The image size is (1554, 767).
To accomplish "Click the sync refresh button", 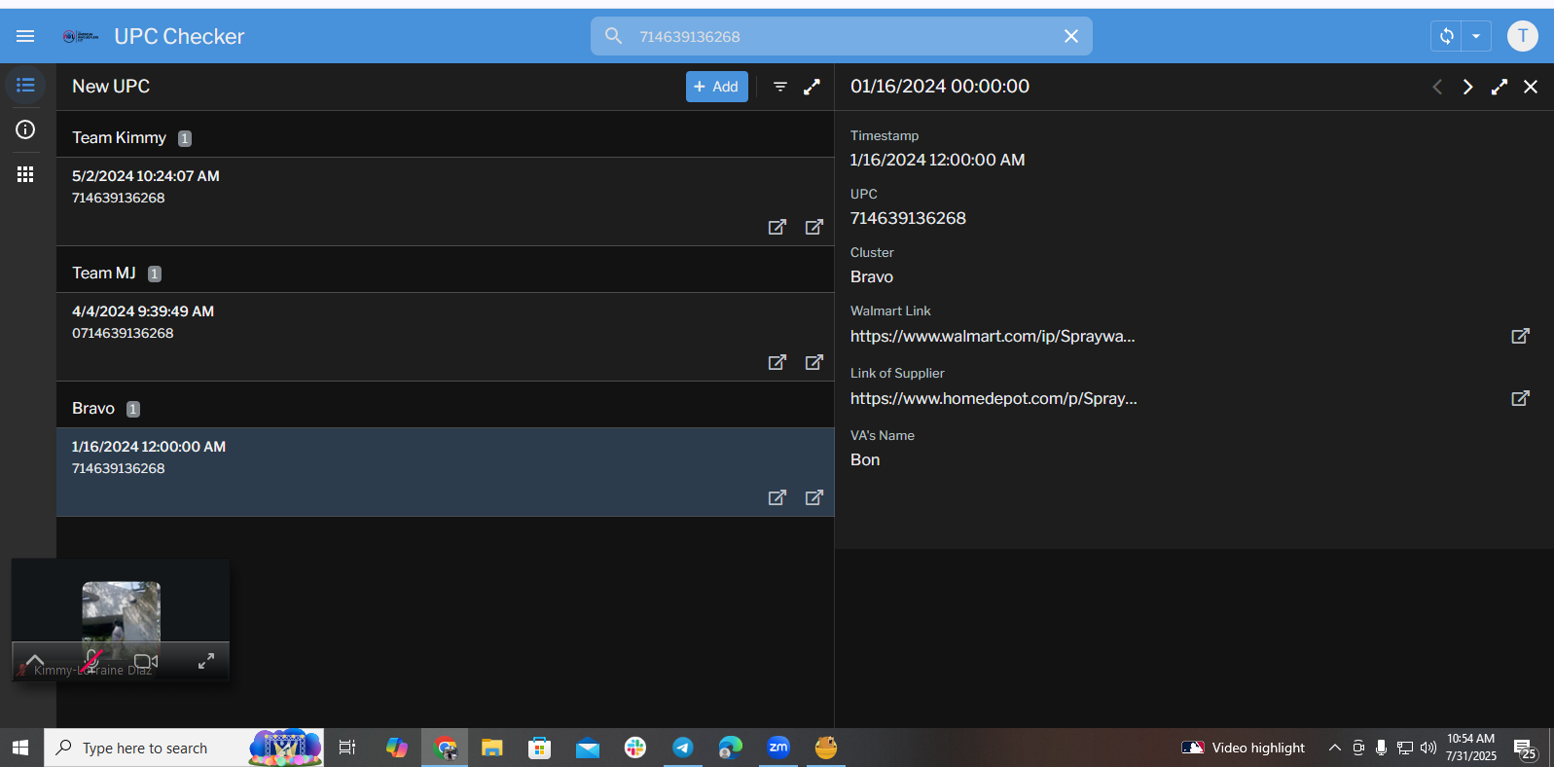I will pyautogui.click(x=1446, y=36).
